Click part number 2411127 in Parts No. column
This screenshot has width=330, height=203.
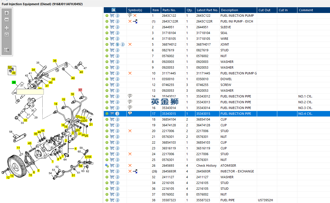click(x=168, y=177)
